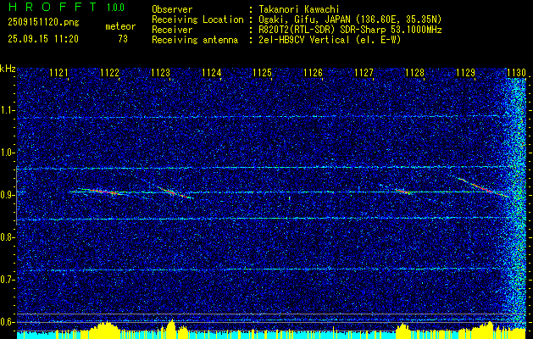The width and height of the screenshot is (533, 339).
Task: Click the meteor label
Action: click(120, 26)
